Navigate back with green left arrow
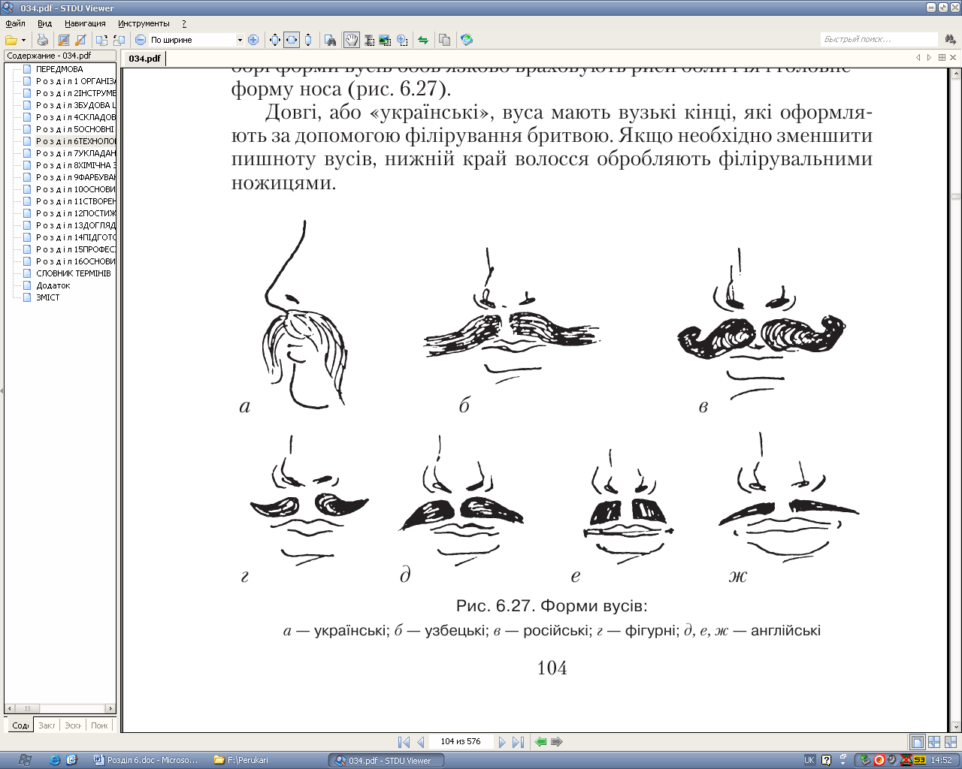The image size is (962, 769). coord(540,742)
